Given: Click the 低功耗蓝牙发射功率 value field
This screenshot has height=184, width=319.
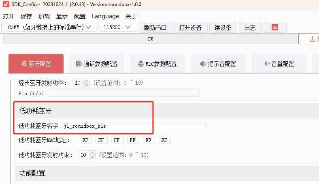Looking at the screenshot, I should pos(84,155).
